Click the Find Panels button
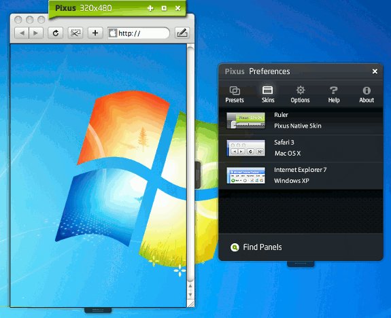This screenshot has height=318, width=391. [x=256, y=247]
